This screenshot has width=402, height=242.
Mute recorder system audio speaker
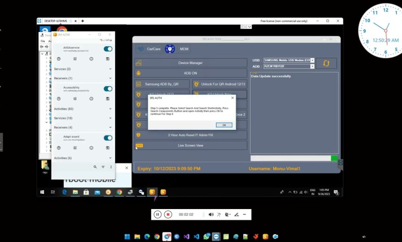click(211, 214)
